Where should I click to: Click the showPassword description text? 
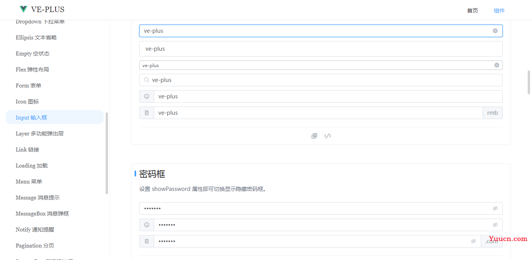tap(203, 189)
